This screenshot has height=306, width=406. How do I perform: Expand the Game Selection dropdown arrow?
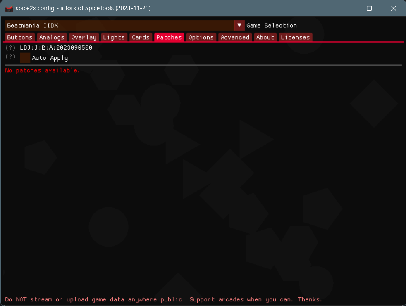[239, 25]
